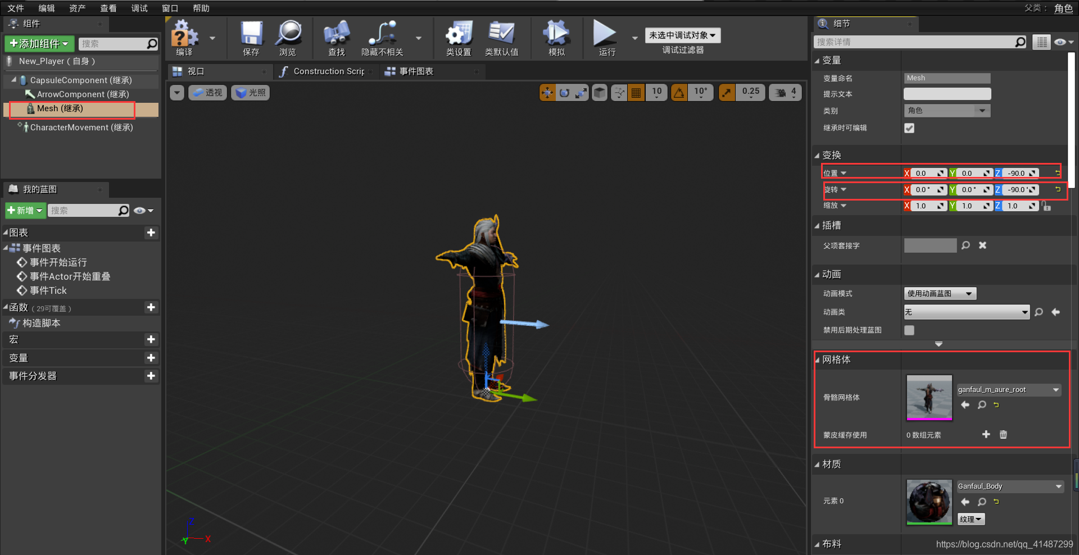This screenshot has width=1079, height=555.
Task: Select Mesh (继承) component
Action: point(60,108)
